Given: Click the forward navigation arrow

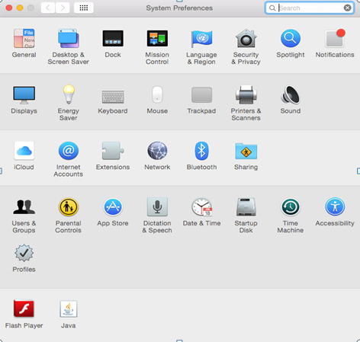Looking at the screenshot, I should 63,8.
